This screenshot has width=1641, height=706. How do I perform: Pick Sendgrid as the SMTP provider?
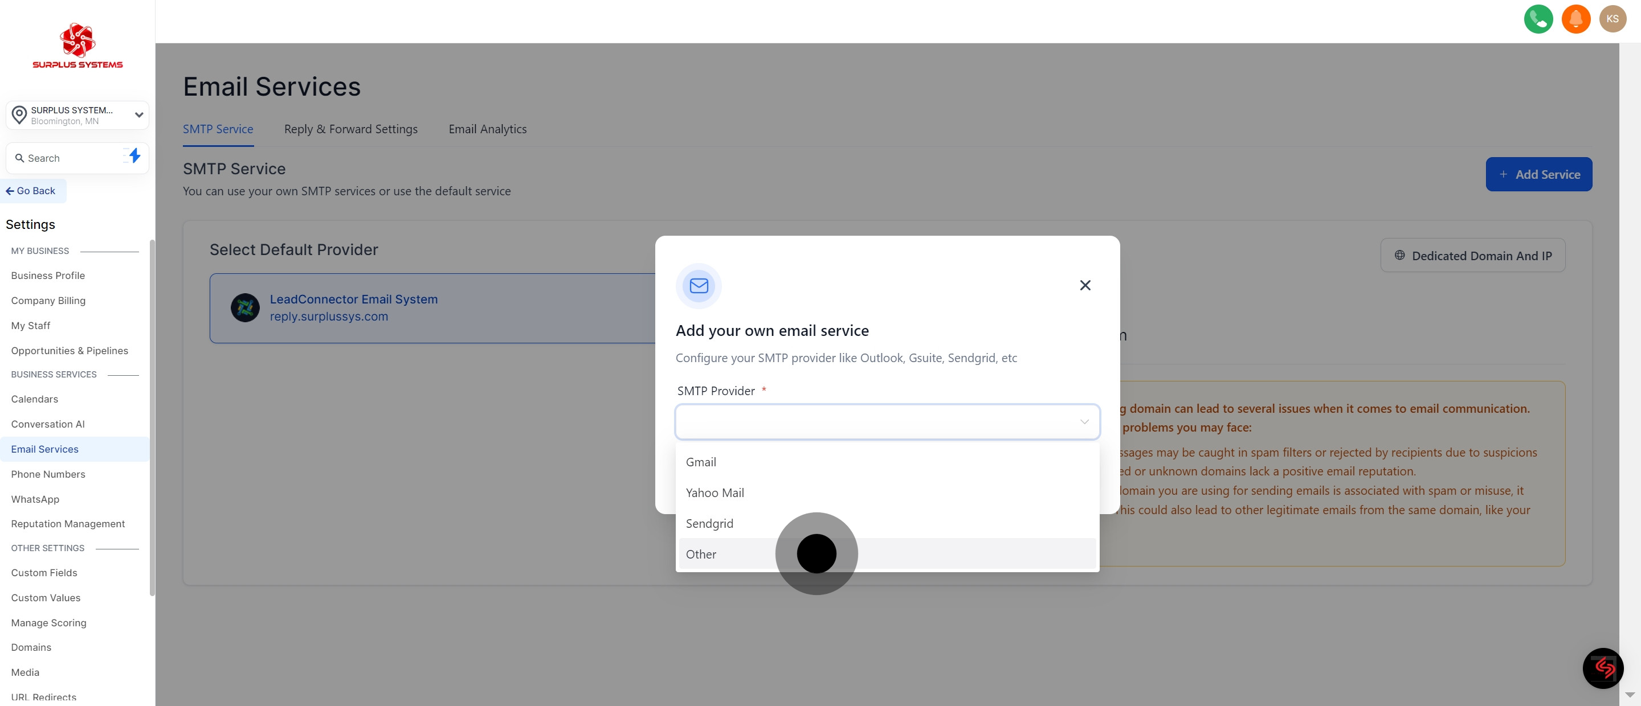pos(709,523)
